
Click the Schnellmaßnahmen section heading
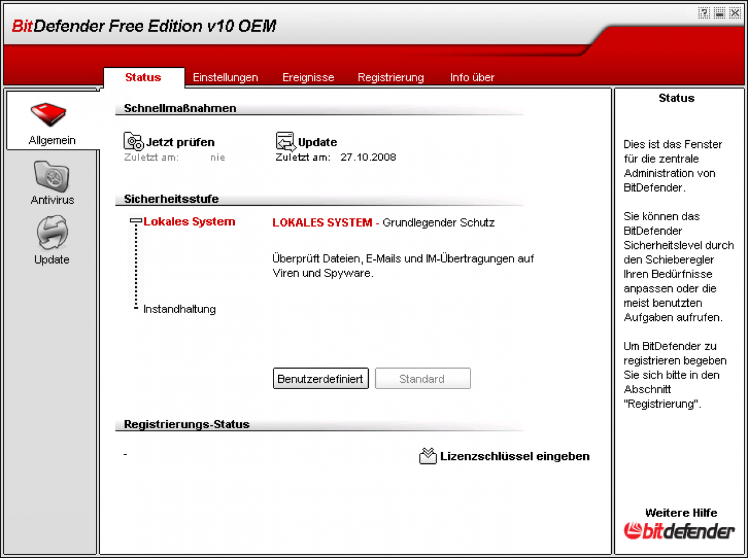tap(180, 108)
